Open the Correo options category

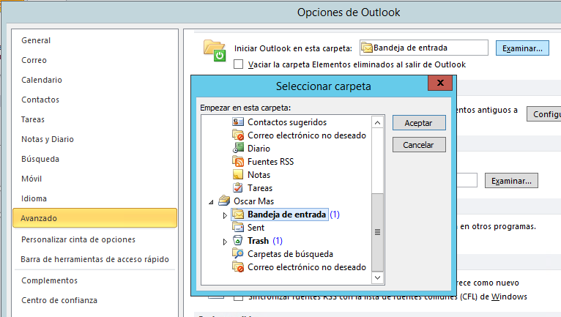(94, 60)
